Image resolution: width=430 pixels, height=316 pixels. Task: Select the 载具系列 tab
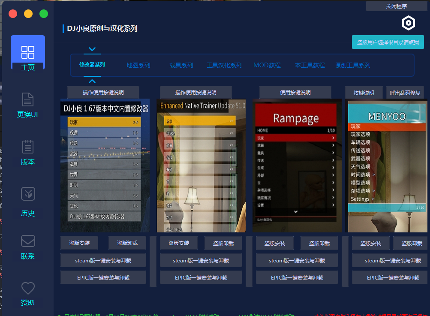[181, 65]
